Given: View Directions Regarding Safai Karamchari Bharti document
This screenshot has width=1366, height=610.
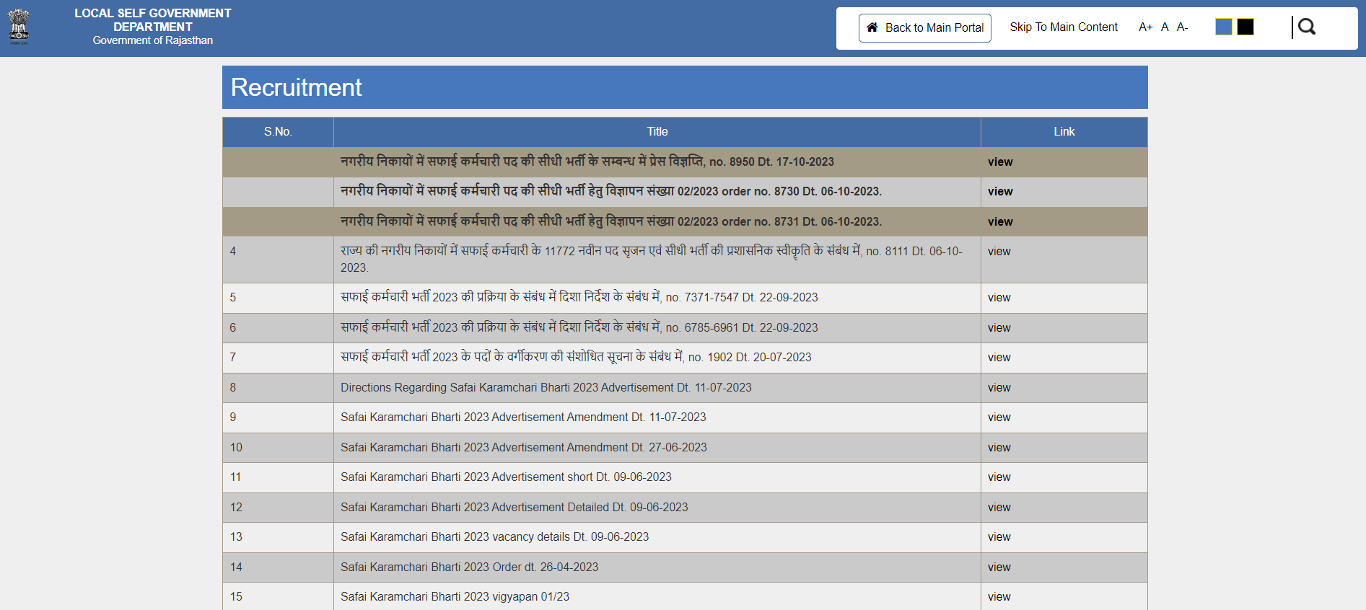Looking at the screenshot, I should (999, 387).
